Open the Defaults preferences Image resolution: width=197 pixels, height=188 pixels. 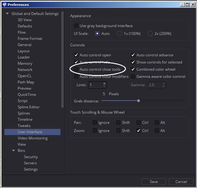pyautogui.click(x=25, y=26)
